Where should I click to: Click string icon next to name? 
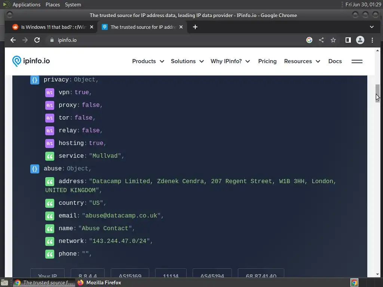[x=50, y=229]
